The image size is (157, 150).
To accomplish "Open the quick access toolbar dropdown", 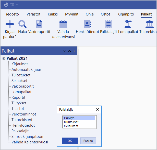I will (17, 5).
